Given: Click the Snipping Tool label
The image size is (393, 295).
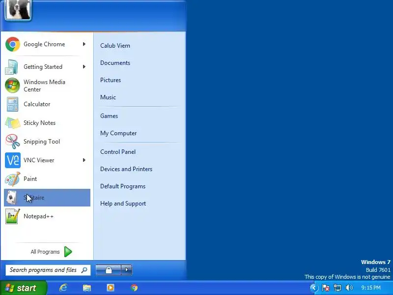Looking at the screenshot, I should (42, 142).
